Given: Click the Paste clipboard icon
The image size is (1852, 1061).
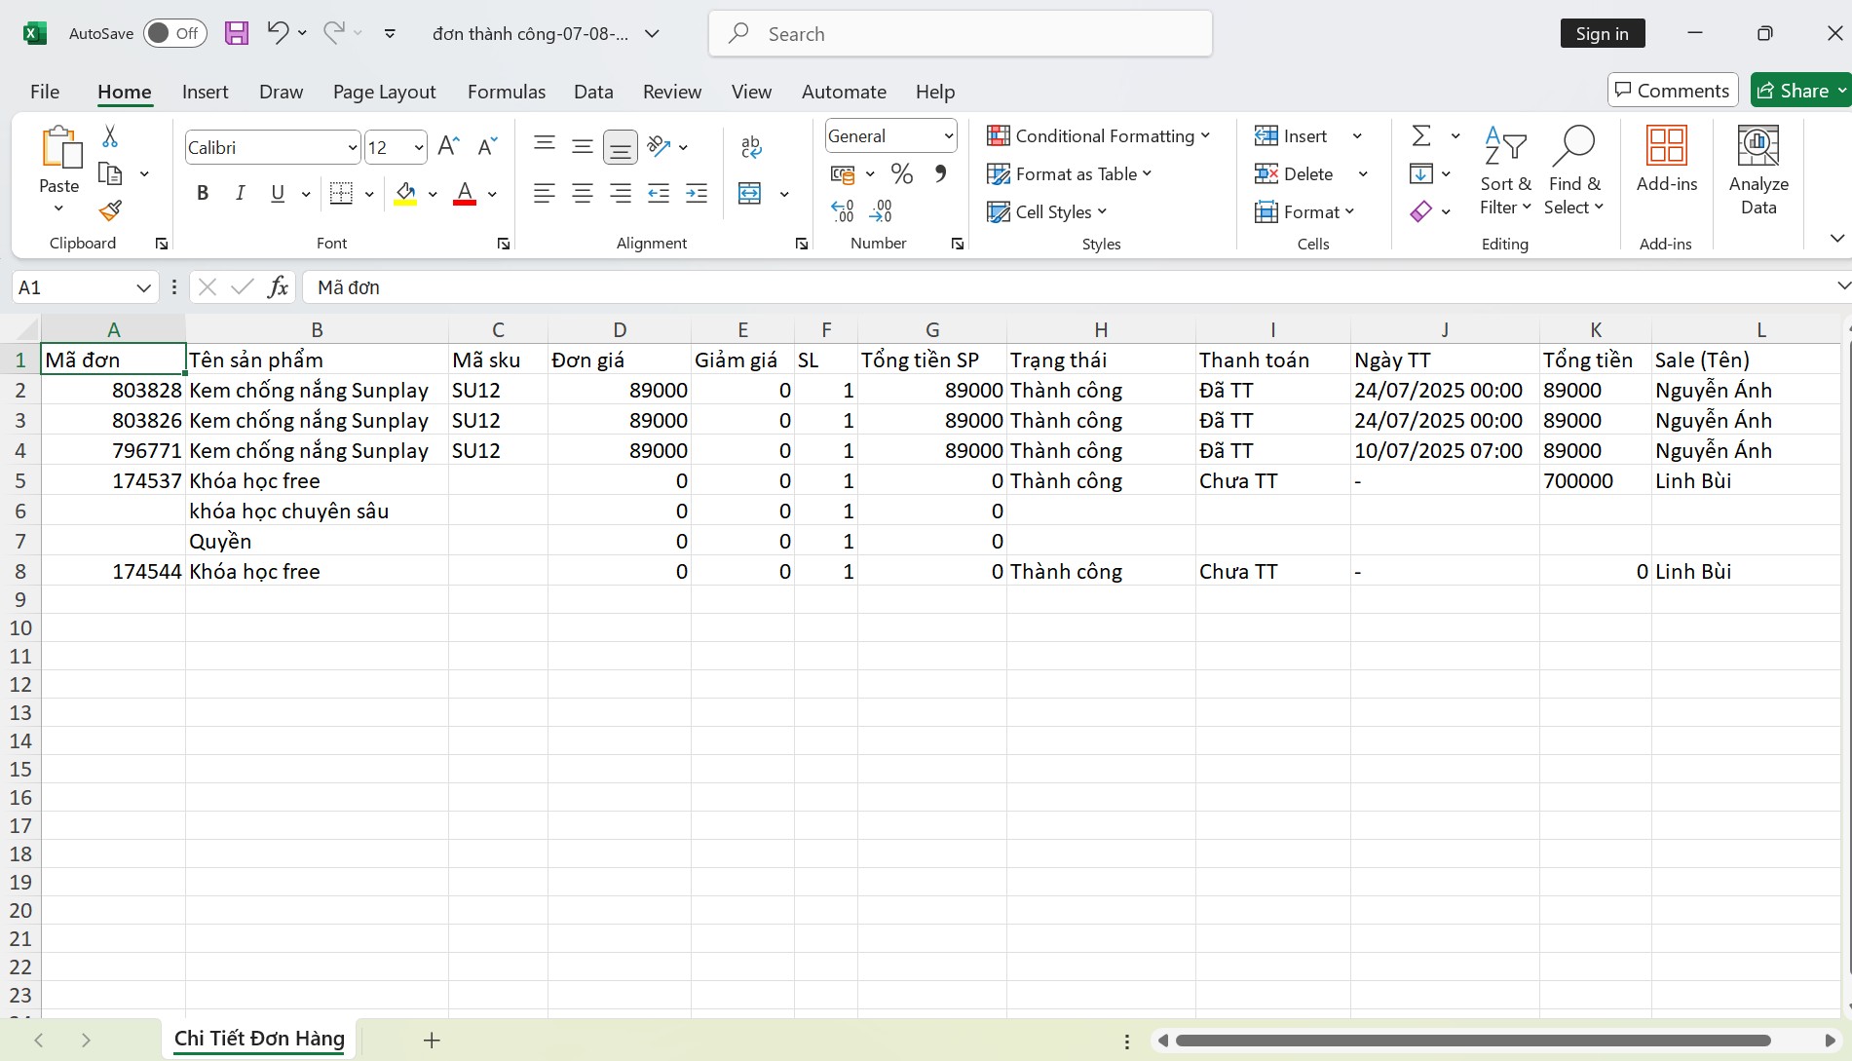Looking at the screenshot, I should (60, 148).
